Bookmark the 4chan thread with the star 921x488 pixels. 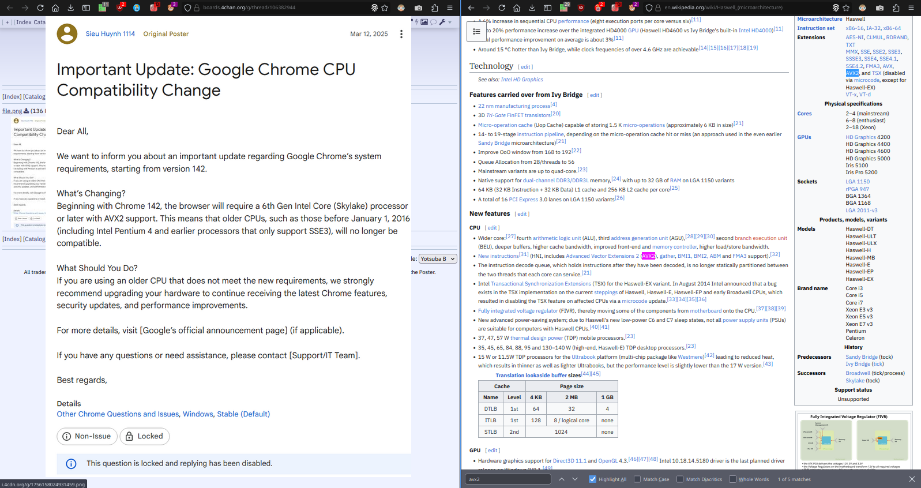point(385,7)
